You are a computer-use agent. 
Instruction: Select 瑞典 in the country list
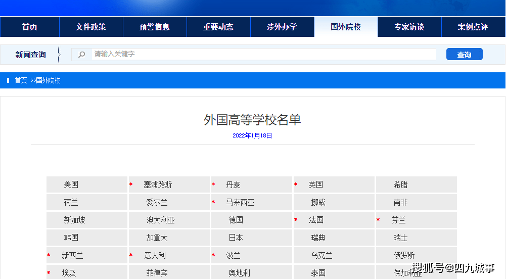(318, 238)
